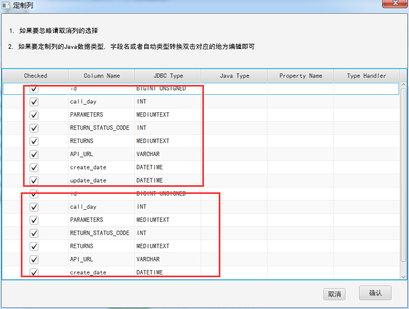Click the Type Handler column header
This screenshot has height=309, width=409.
click(366, 76)
